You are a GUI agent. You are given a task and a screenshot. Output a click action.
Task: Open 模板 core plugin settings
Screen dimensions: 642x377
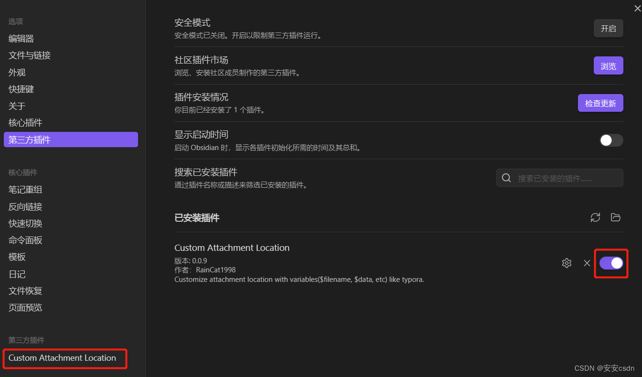coord(71,257)
